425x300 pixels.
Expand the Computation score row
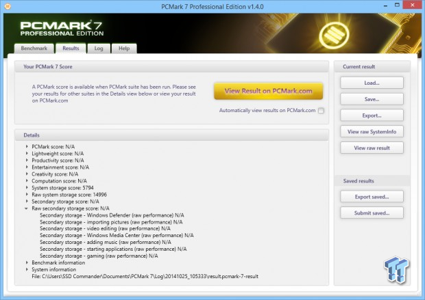(x=27, y=180)
